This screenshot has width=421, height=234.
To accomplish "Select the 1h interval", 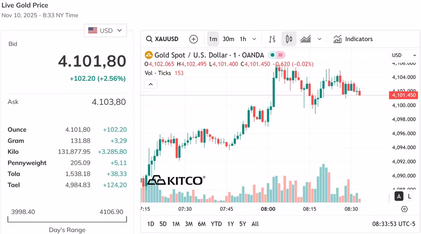I will 243,39.
